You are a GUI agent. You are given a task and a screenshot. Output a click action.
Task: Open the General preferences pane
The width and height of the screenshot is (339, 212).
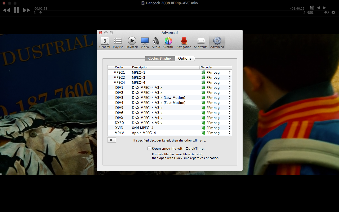point(105,43)
